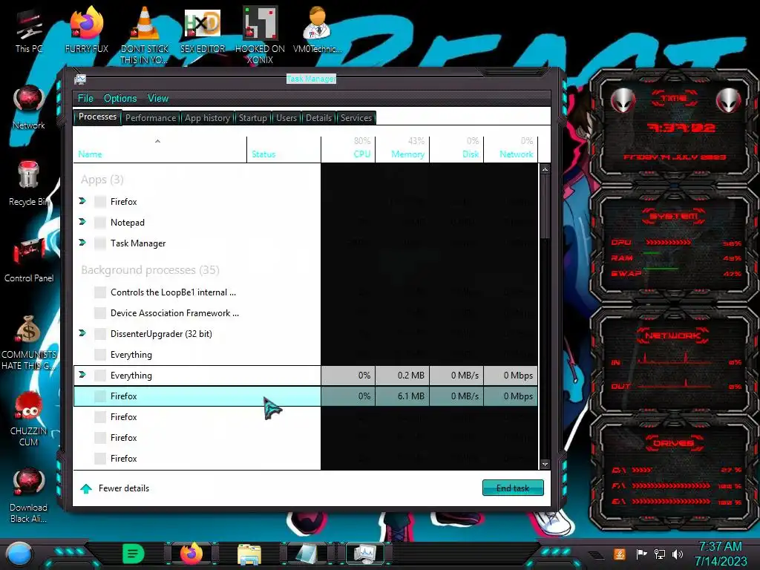
Task: Click the 0.2 MB memory cell
Action: pyautogui.click(x=402, y=375)
